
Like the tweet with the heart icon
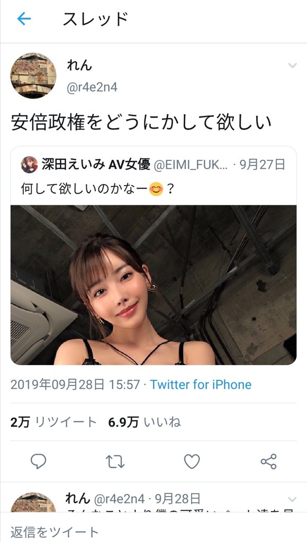point(192,462)
